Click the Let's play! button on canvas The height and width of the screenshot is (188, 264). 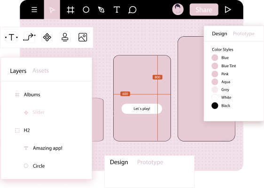142,109
